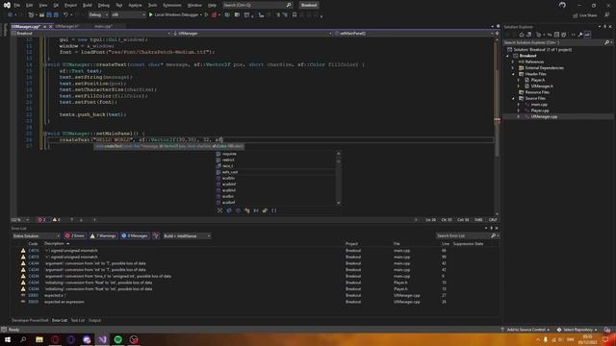Click the Save All toolbar icon
This screenshot has height=346, width=616.
pyautogui.click(x=56, y=15)
